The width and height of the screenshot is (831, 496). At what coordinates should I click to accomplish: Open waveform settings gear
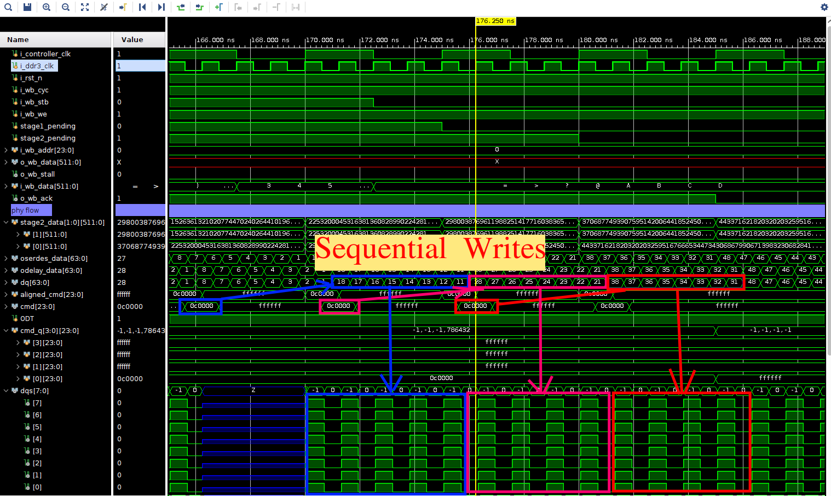tap(824, 7)
